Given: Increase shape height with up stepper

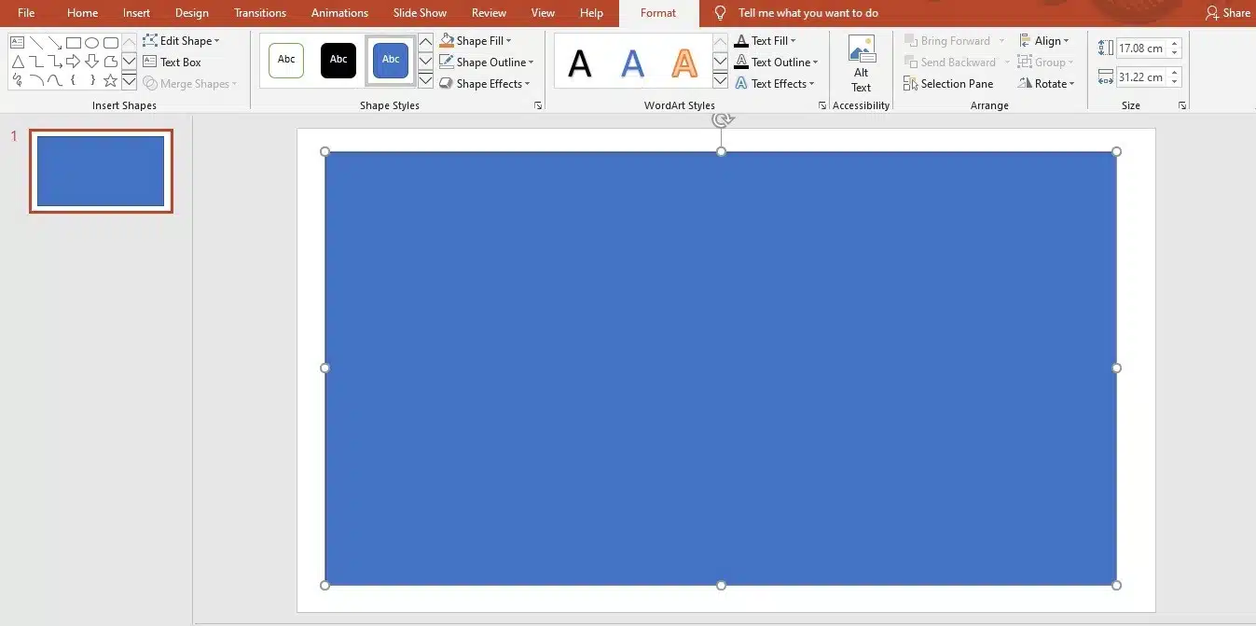Looking at the screenshot, I should point(1173,43).
